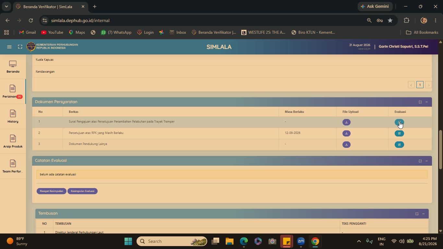
Task: Click the Kesimpulan Evaluasi button
Action: click(x=83, y=191)
